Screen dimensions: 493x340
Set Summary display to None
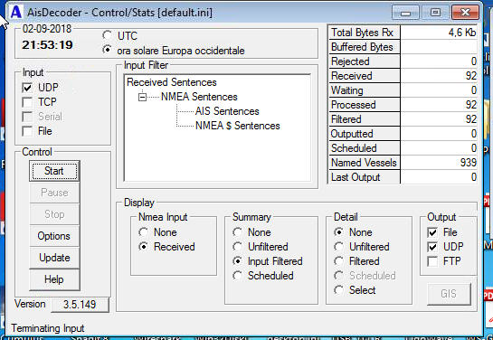coord(237,232)
